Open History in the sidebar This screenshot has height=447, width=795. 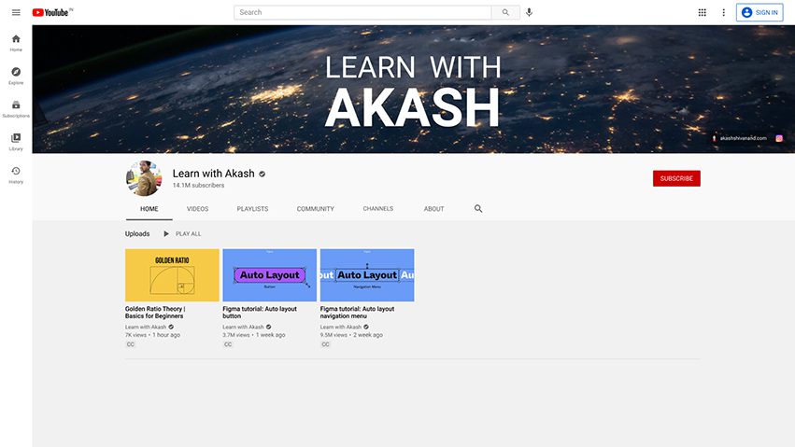[x=16, y=175]
